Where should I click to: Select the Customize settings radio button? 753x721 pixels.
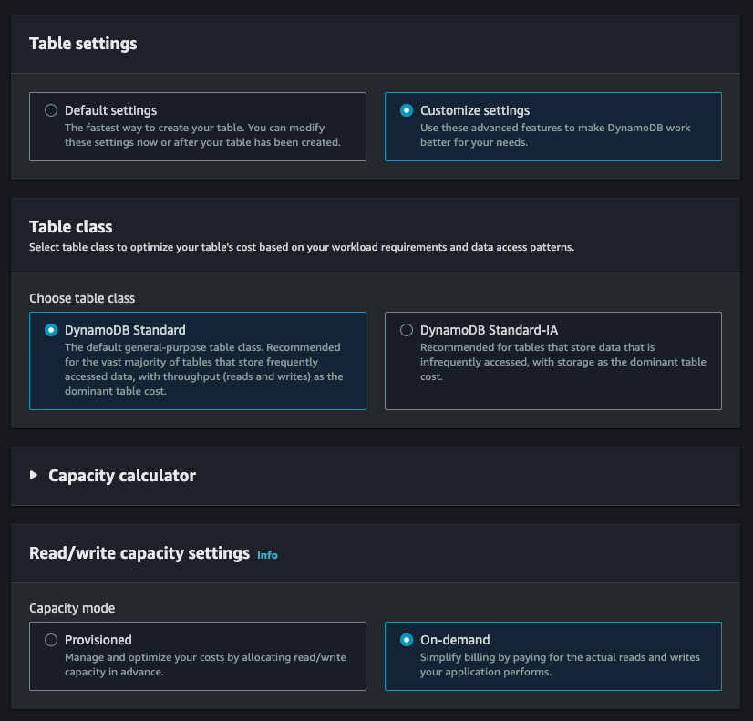click(407, 110)
